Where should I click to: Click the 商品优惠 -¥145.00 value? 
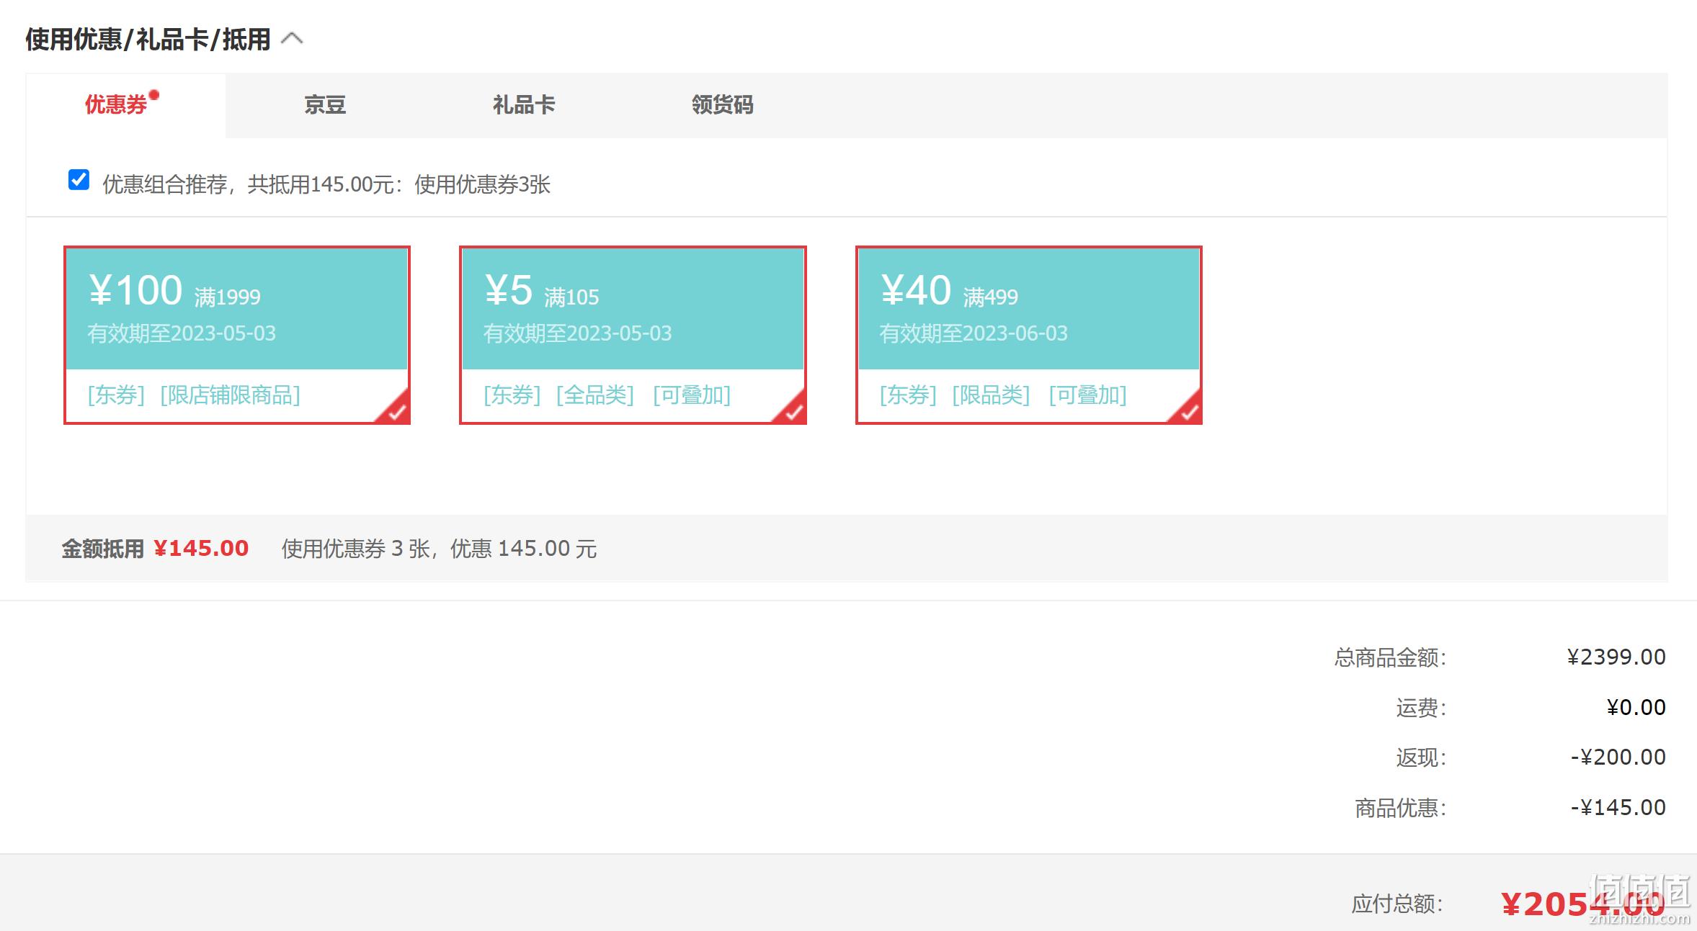click(1618, 807)
